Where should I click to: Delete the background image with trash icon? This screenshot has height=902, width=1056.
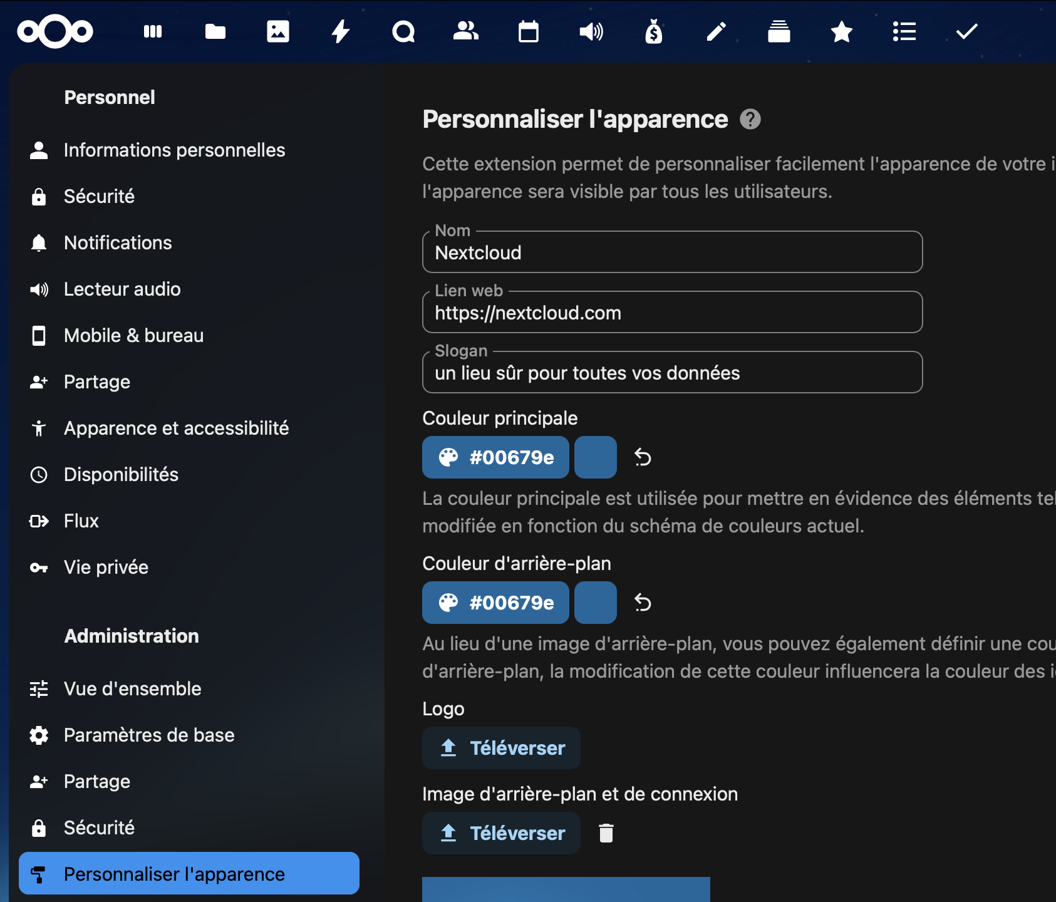point(606,833)
